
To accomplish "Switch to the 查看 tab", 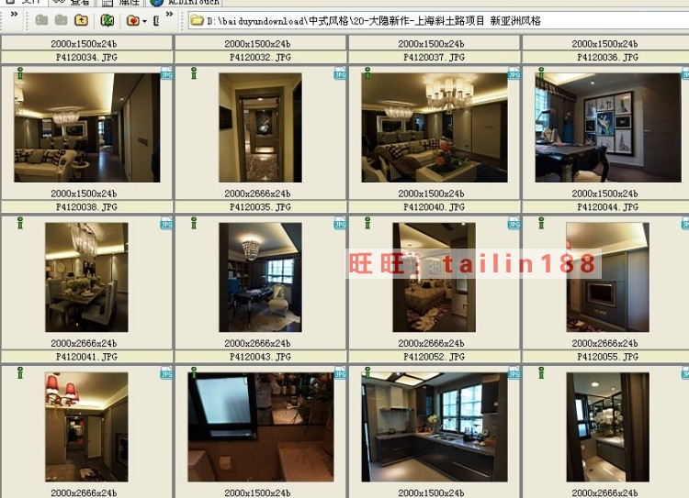I will click(x=71, y=2).
